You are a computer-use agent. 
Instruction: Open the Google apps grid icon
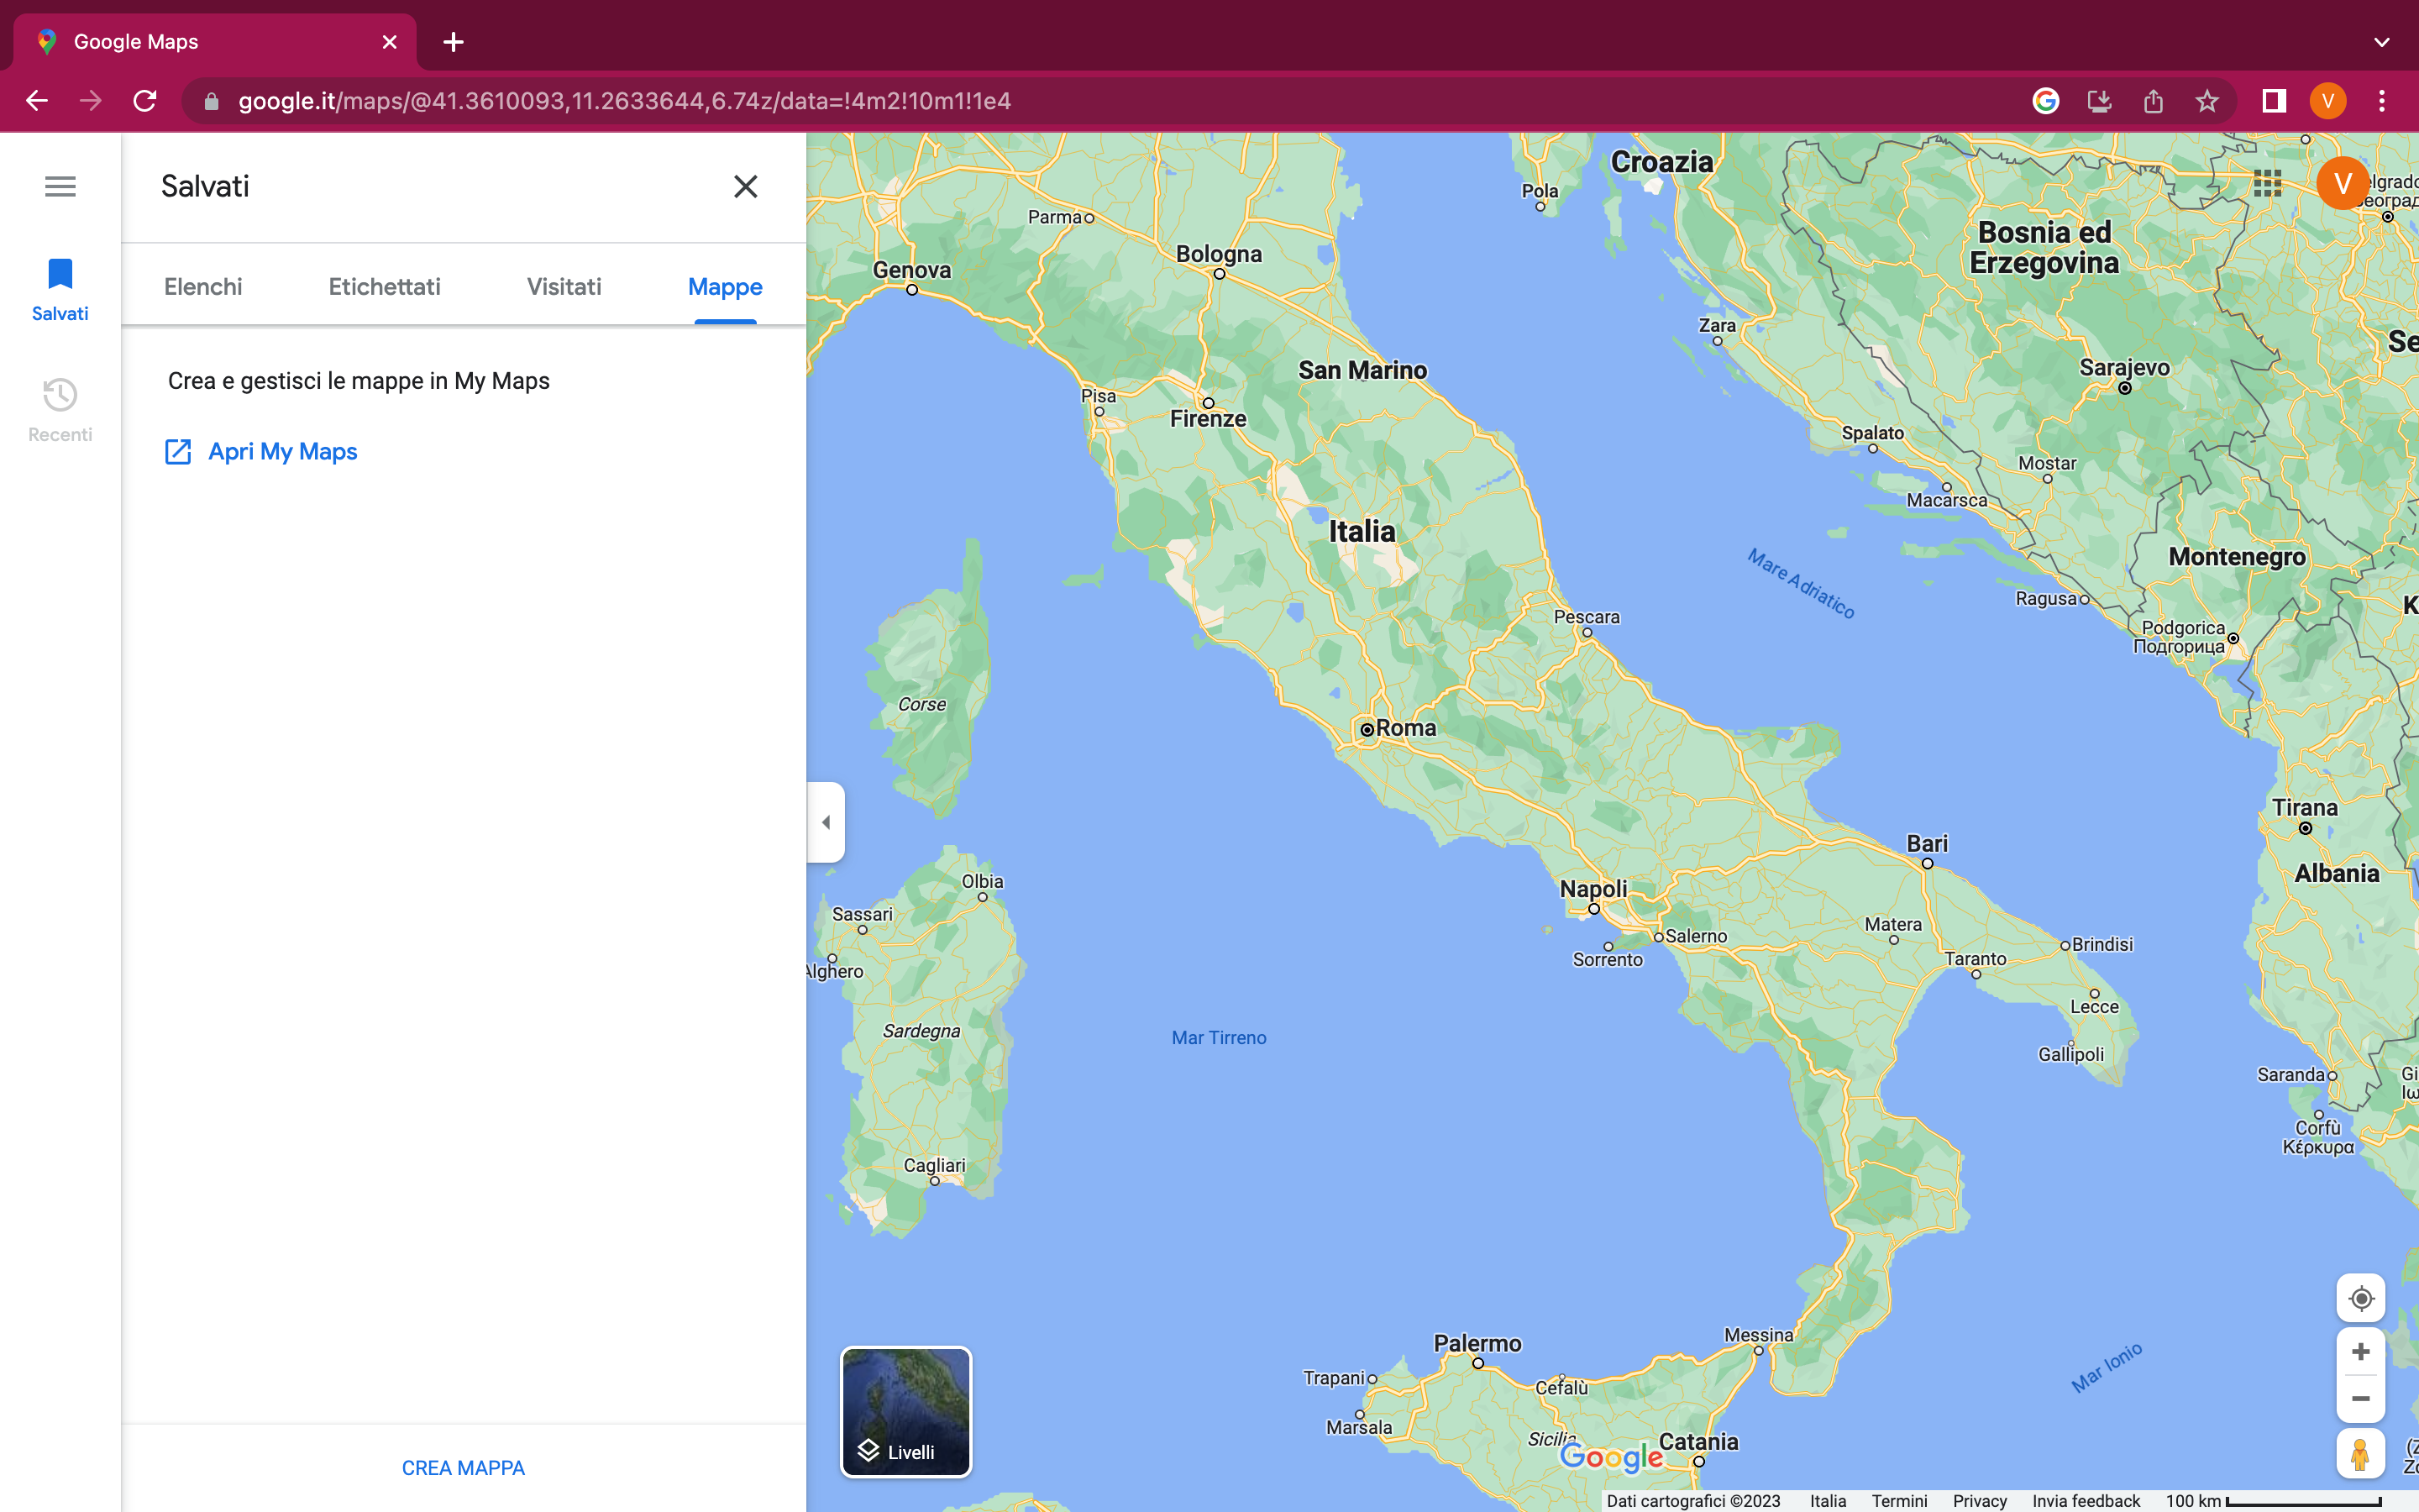[x=2267, y=183]
